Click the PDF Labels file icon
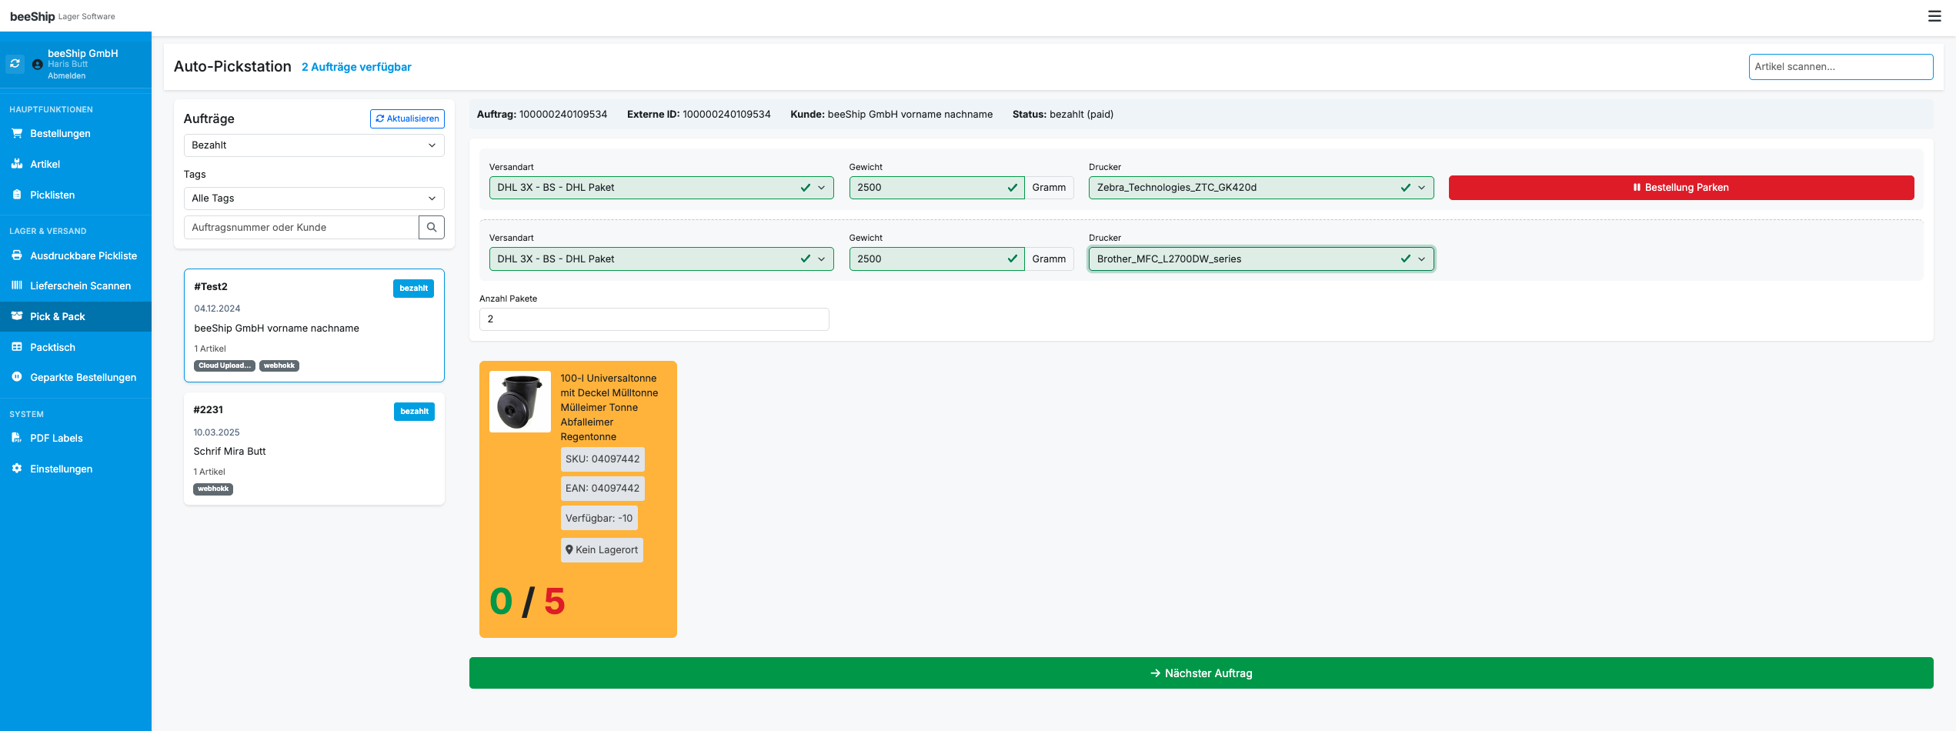 17,438
